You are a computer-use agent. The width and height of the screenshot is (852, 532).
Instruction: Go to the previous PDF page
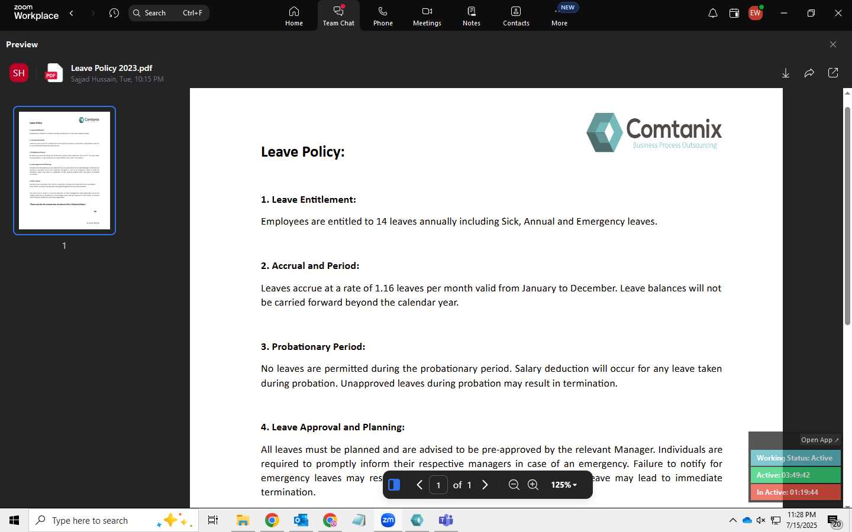(x=419, y=485)
